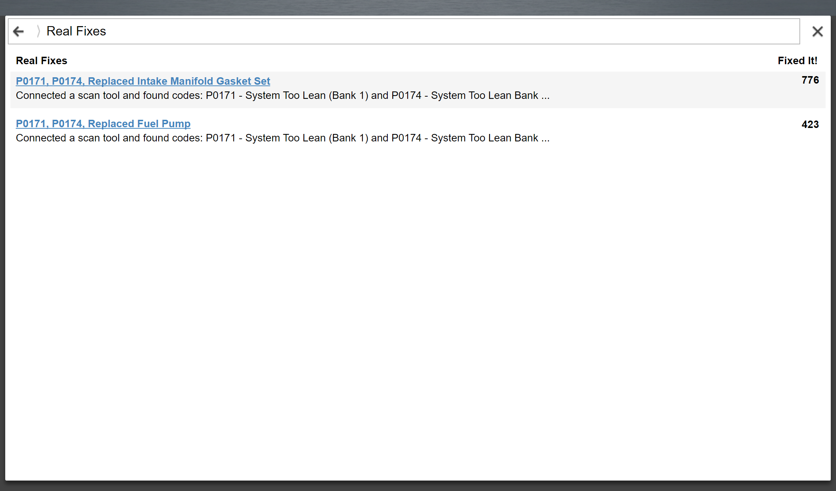Click the 776 Fixed It count
836x491 pixels.
pyautogui.click(x=810, y=80)
